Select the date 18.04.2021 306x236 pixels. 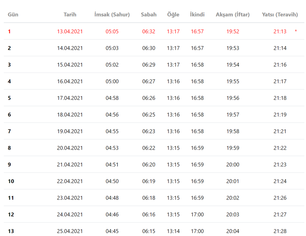tap(70, 115)
